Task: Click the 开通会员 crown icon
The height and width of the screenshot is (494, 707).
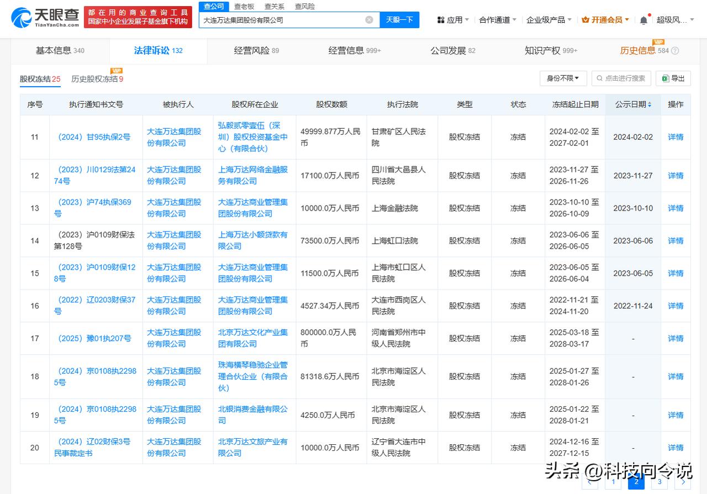Action: coord(585,20)
